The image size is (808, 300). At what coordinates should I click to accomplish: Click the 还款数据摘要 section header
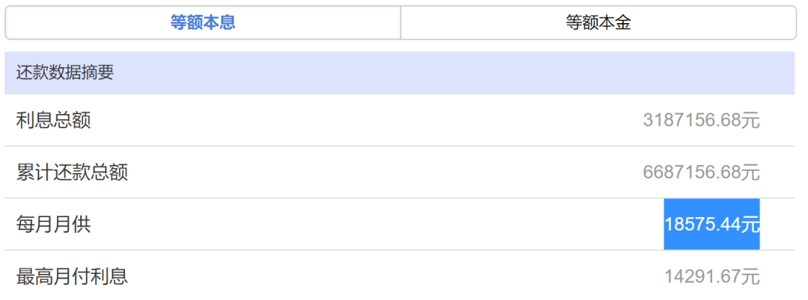click(400, 73)
